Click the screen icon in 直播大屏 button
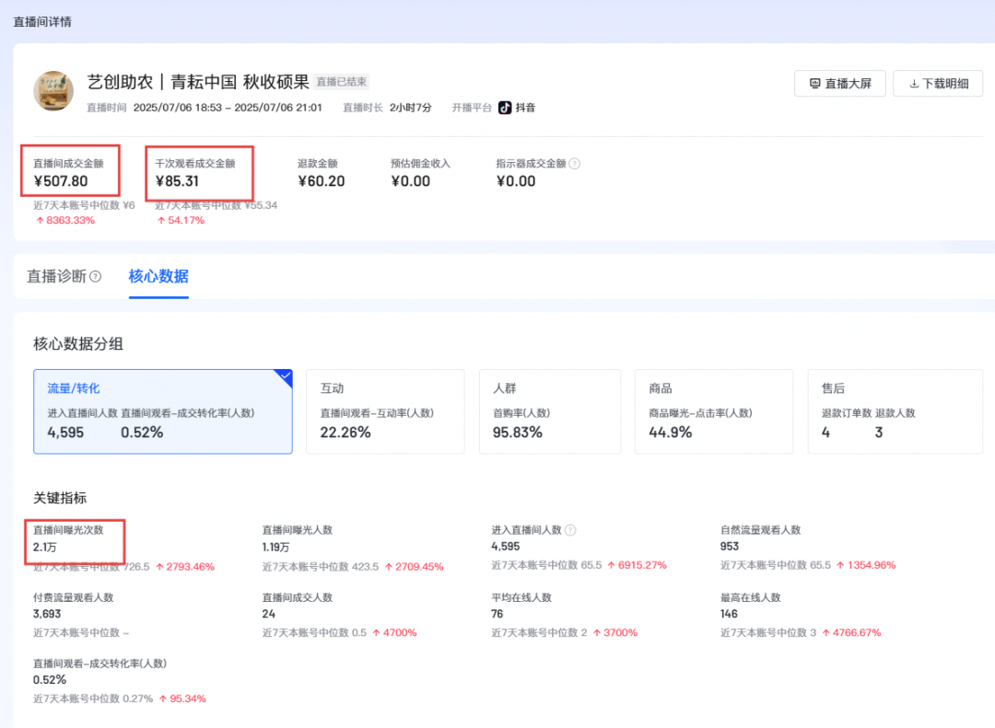The image size is (995, 728). 814,84
